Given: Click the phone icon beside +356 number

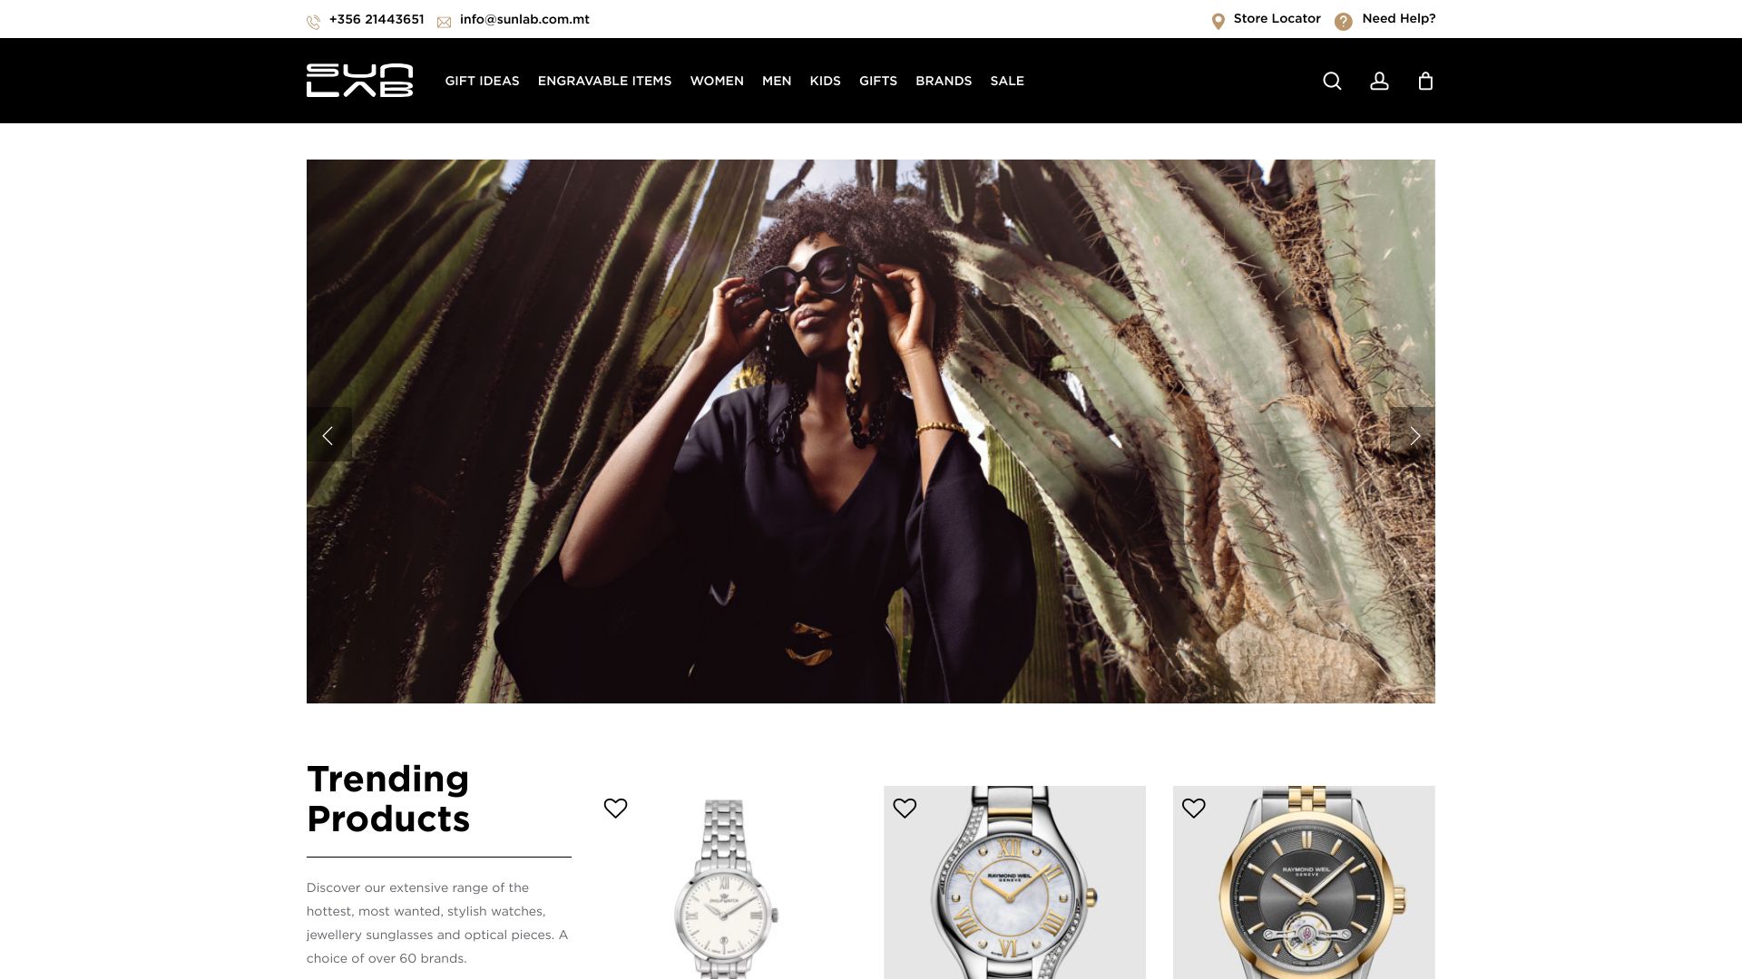Looking at the screenshot, I should point(313,23).
